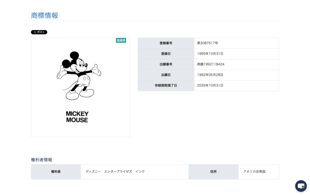Click the 権利者情報 section heading

coord(41,160)
